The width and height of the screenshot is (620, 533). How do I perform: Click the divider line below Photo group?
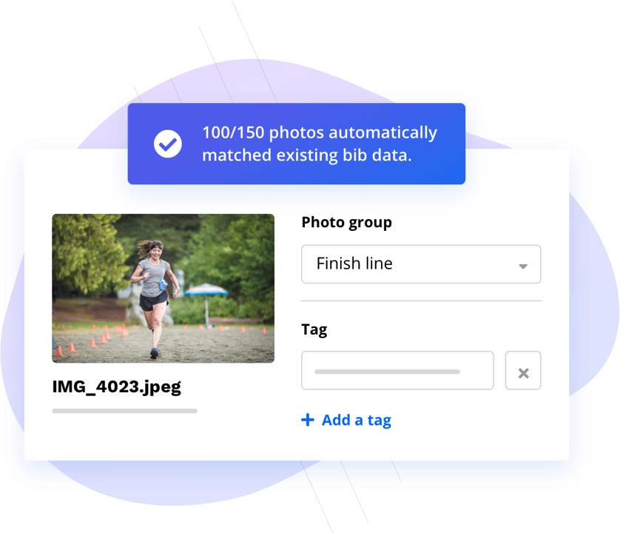click(x=421, y=301)
